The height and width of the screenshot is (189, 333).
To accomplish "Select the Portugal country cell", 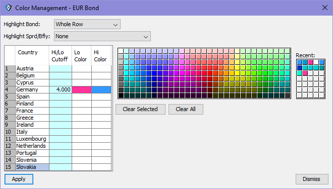I will tap(32, 153).
